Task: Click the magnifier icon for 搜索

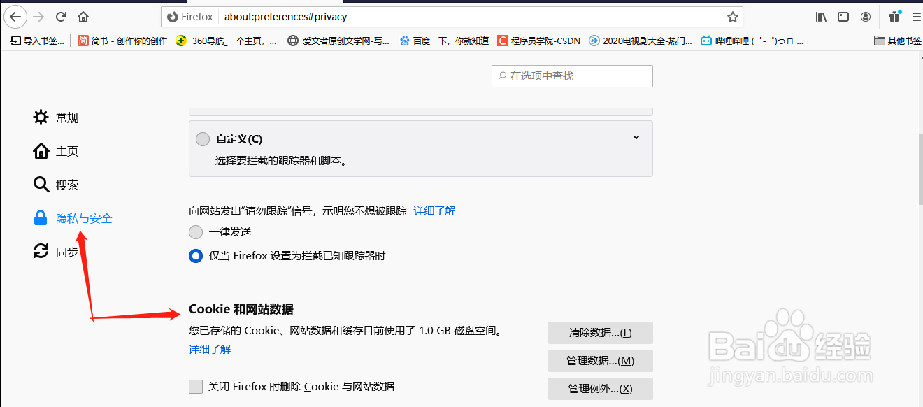Action: click(41, 185)
